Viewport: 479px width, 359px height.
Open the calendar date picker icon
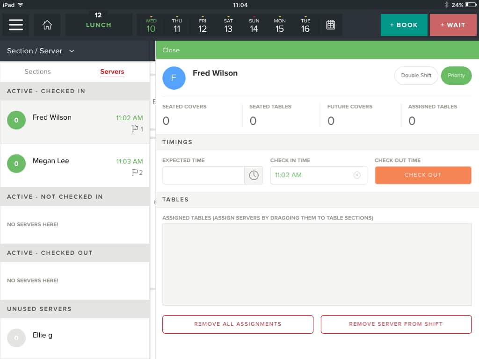click(x=331, y=25)
